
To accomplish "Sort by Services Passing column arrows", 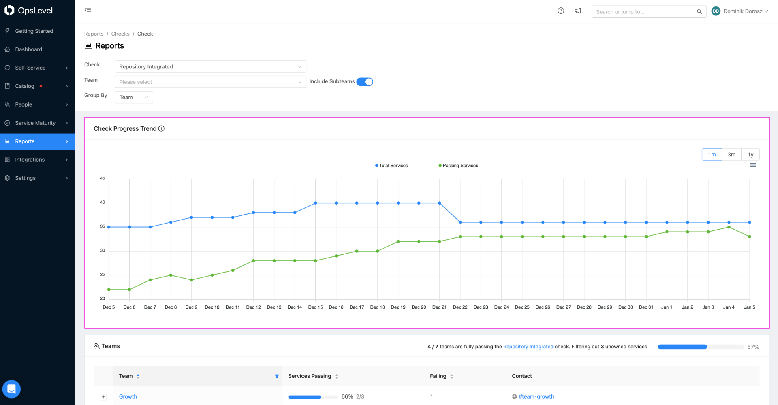I will click(x=336, y=376).
